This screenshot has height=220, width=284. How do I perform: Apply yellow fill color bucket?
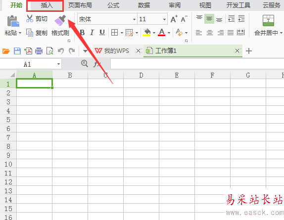pyautogui.click(x=147, y=33)
